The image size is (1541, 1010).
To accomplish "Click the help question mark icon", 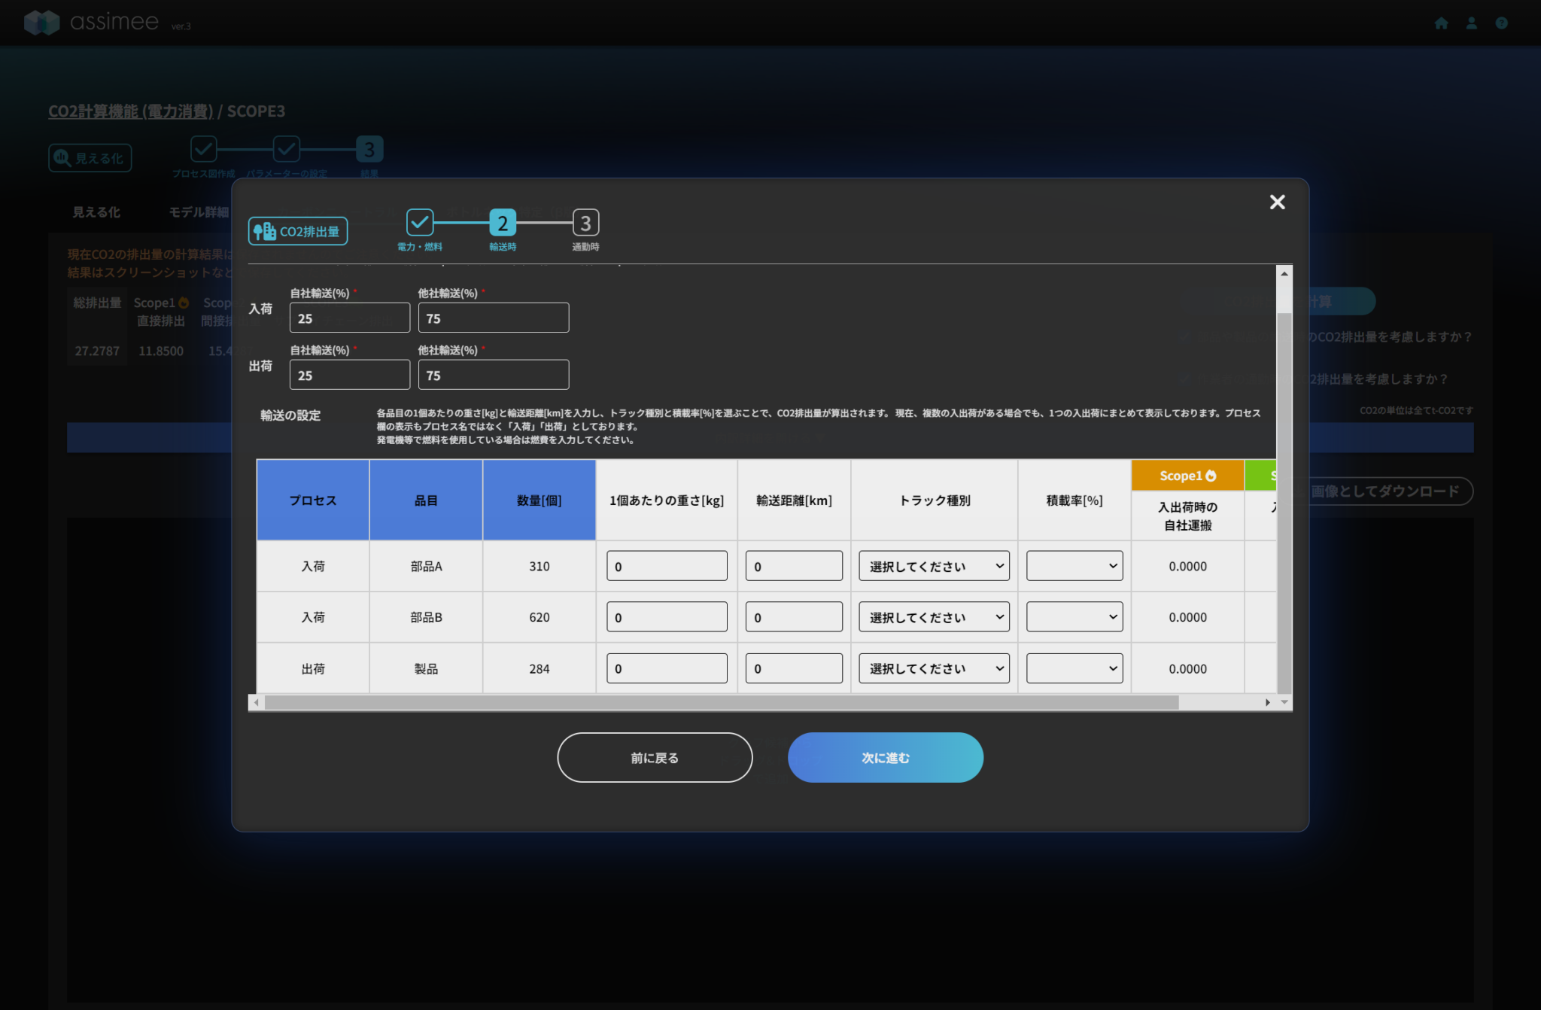I will point(1501,23).
